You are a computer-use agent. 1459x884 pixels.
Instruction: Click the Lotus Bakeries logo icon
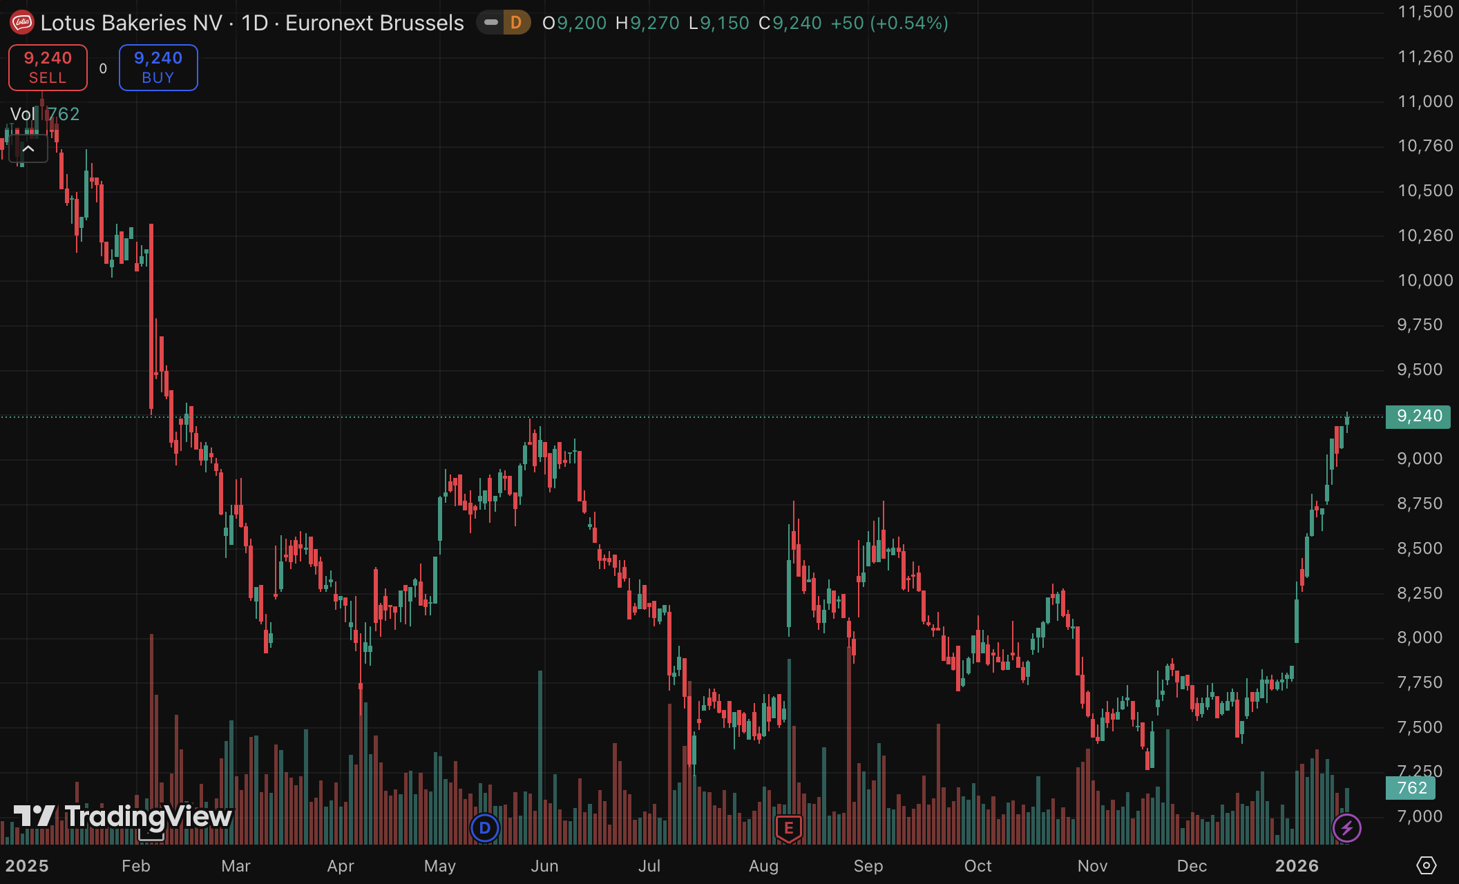tap(21, 23)
